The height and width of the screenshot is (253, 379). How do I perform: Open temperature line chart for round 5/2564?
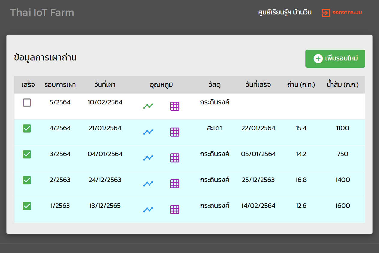click(x=148, y=106)
